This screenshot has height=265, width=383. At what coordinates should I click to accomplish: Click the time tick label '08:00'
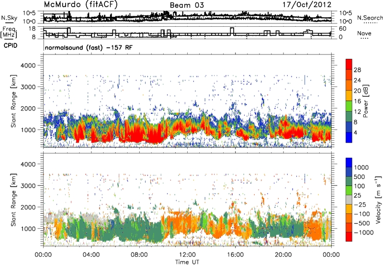point(139,255)
